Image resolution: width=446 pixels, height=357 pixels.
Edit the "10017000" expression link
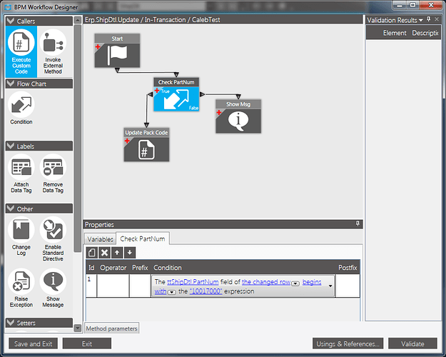coord(206,291)
